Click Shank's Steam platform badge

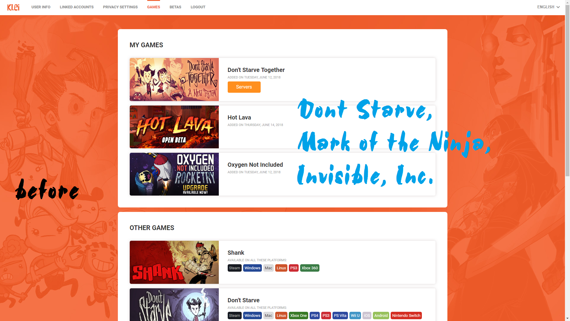234,268
